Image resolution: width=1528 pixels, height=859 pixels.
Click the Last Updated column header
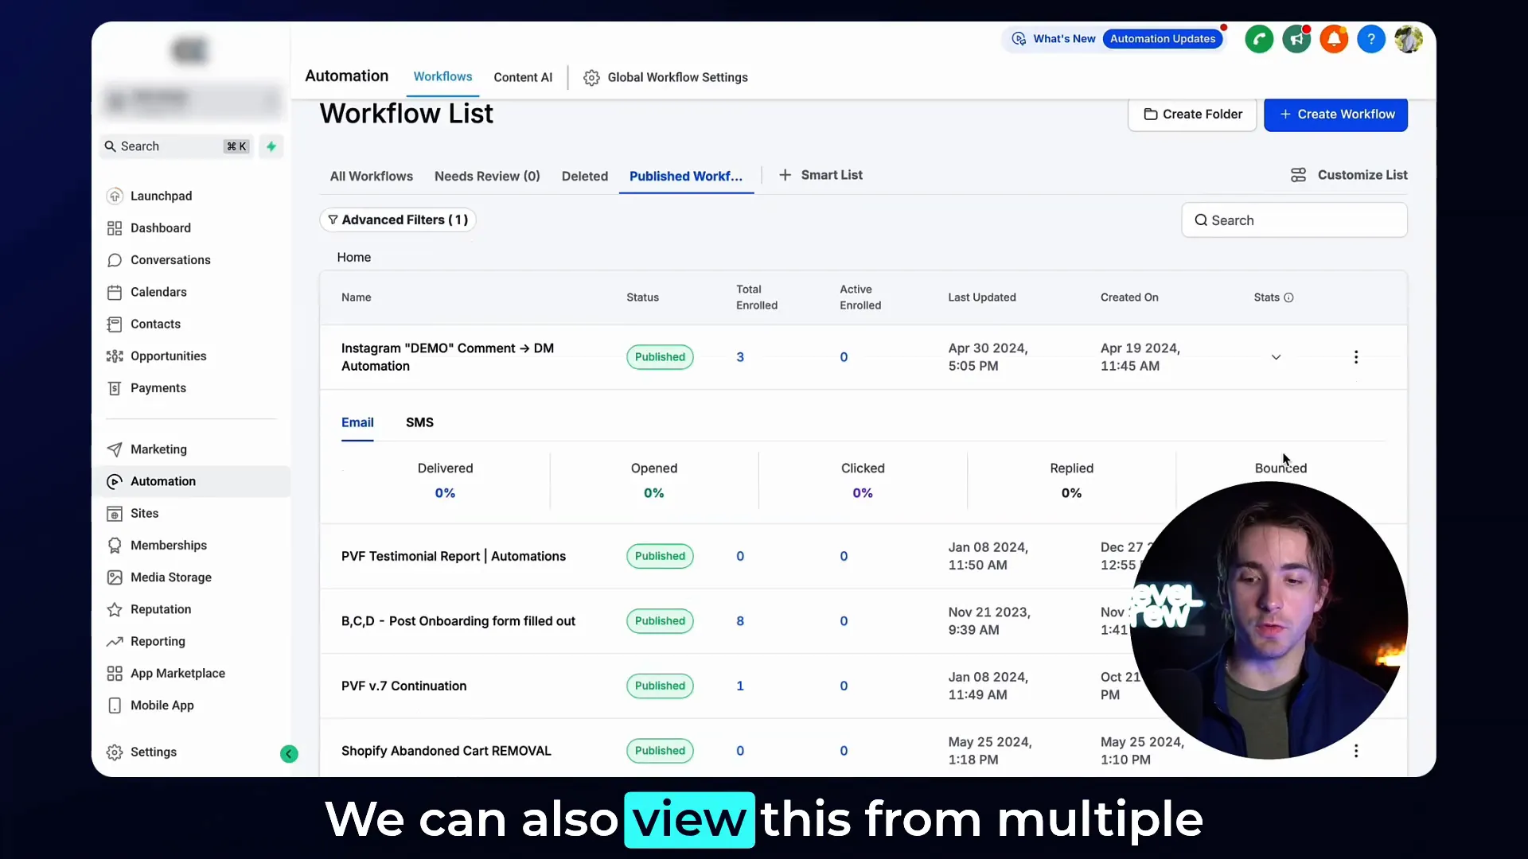tap(982, 297)
